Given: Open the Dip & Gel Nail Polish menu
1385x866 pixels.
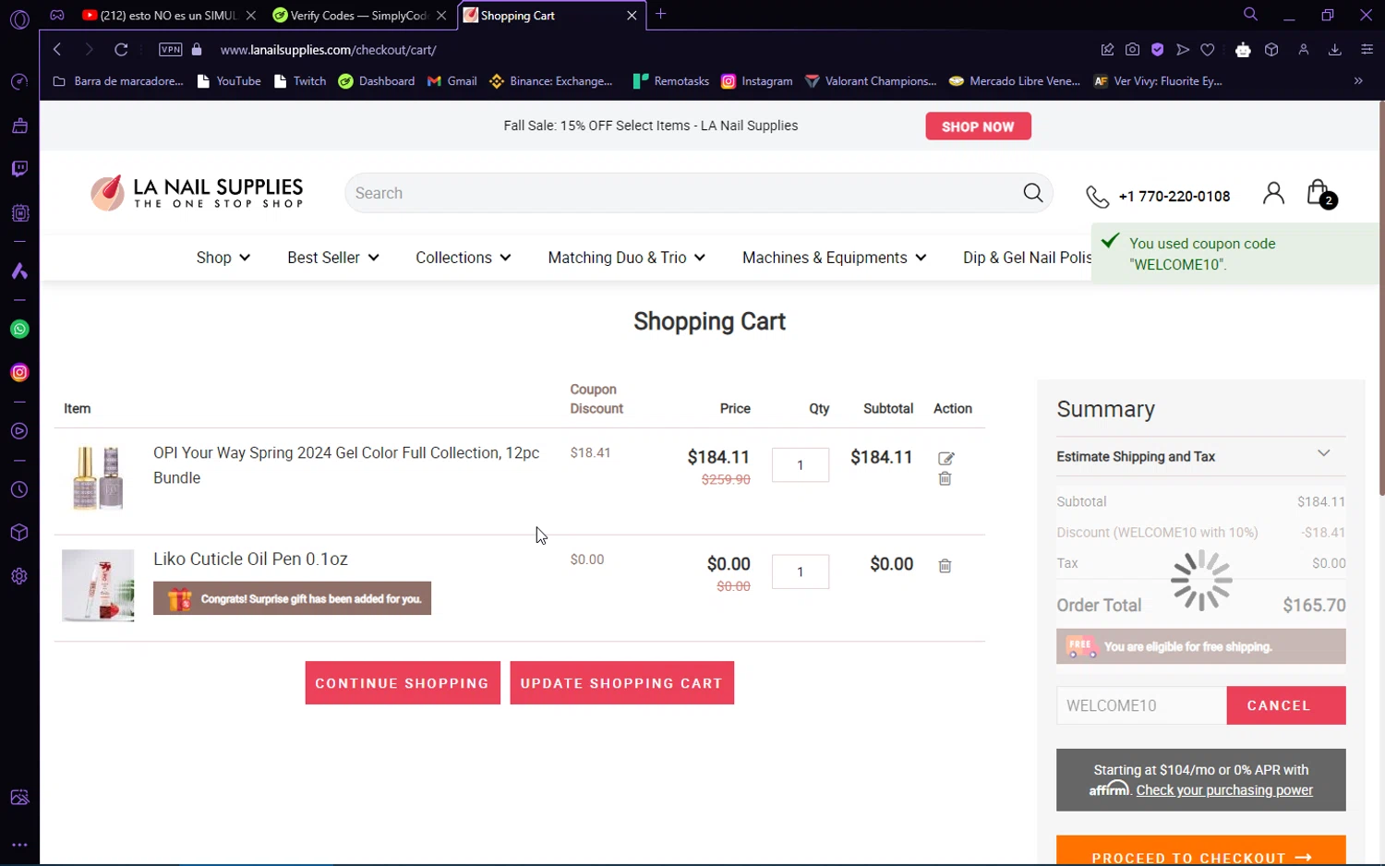Looking at the screenshot, I should tap(1027, 258).
